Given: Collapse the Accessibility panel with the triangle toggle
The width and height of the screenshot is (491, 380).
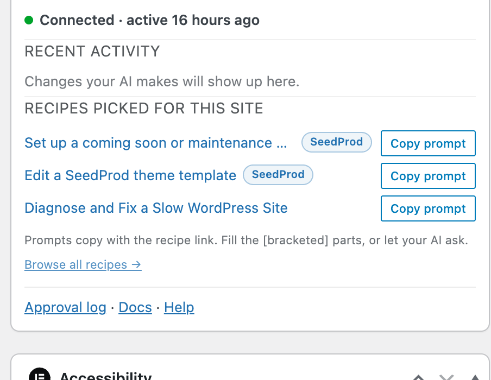Looking at the screenshot, I should pyautogui.click(x=475, y=377).
